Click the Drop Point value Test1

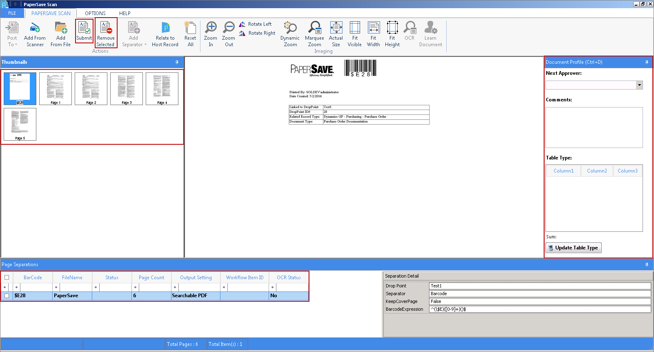540,286
